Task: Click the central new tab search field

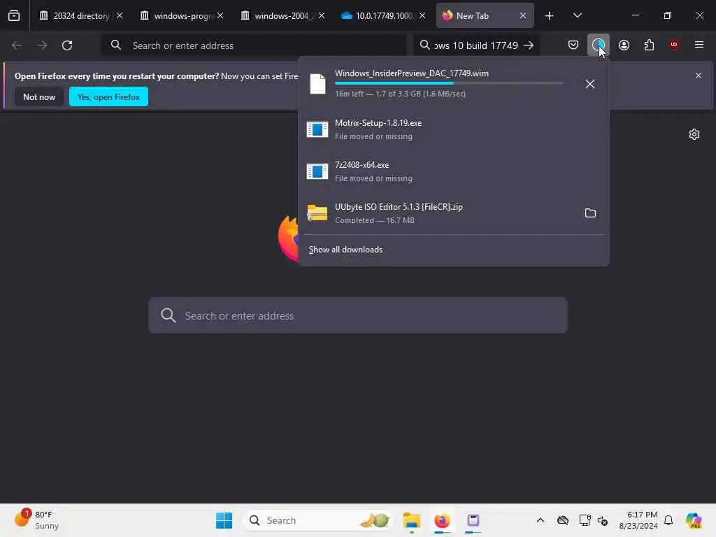Action: click(358, 315)
